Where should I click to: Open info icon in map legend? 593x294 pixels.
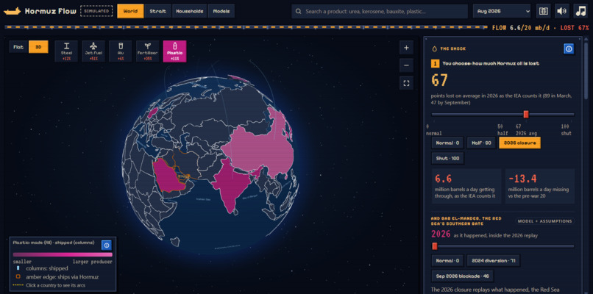tap(107, 245)
